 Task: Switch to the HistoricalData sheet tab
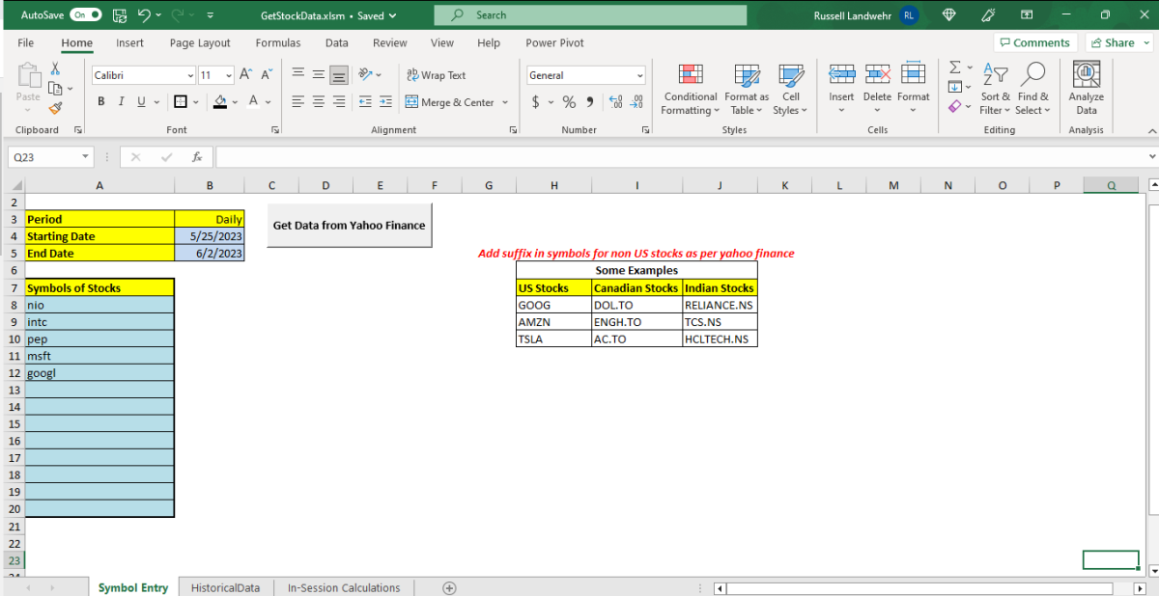(x=225, y=587)
